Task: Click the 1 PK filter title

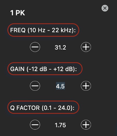Action: tap(17, 13)
